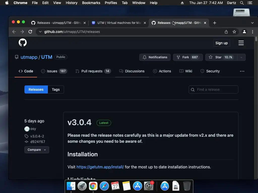This screenshot has width=258, height=193.
Task: Click the page vertical scrollbar
Action: (256, 39)
